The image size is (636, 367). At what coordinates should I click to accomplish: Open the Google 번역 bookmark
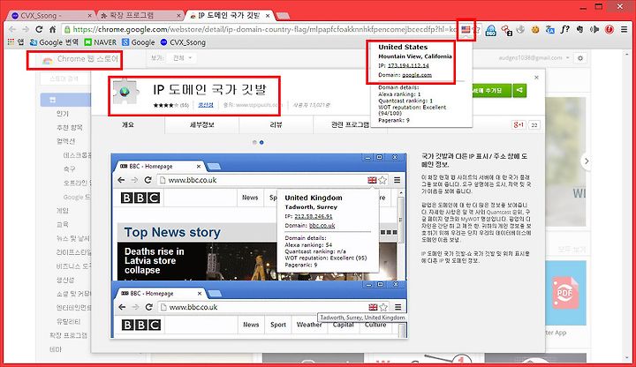tap(55, 42)
